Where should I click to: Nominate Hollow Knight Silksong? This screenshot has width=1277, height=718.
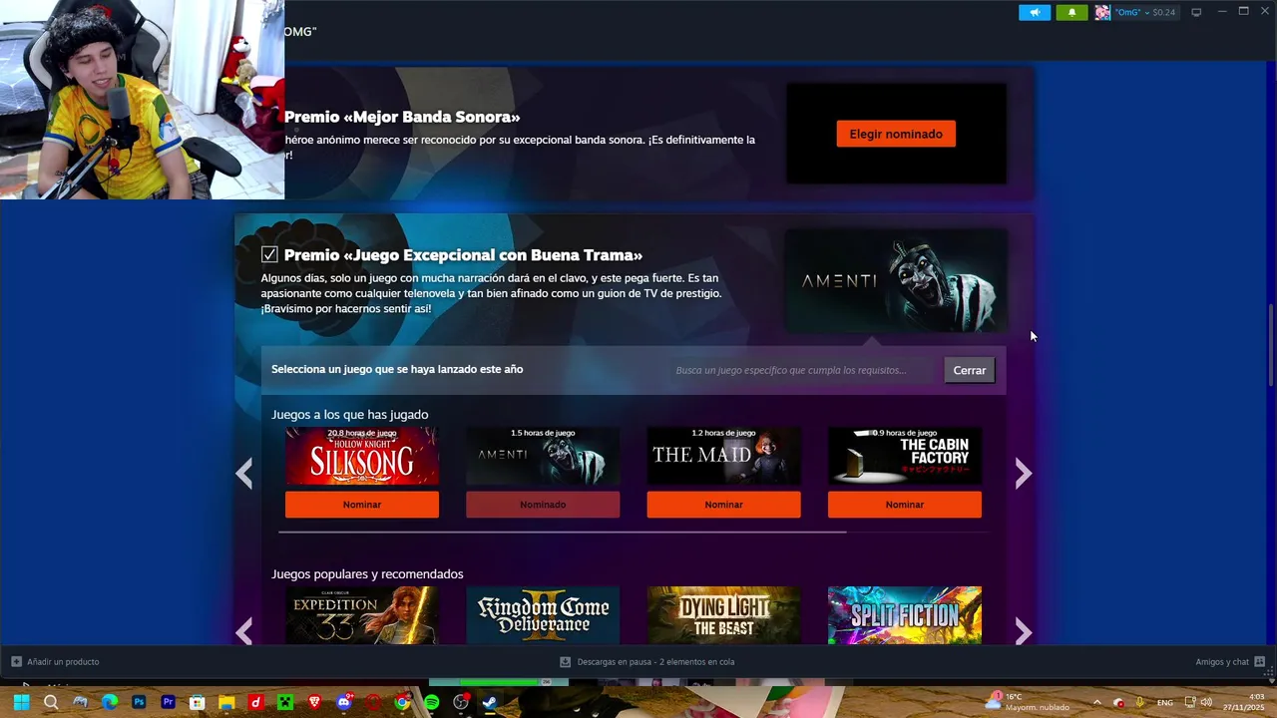[x=362, y=505]
